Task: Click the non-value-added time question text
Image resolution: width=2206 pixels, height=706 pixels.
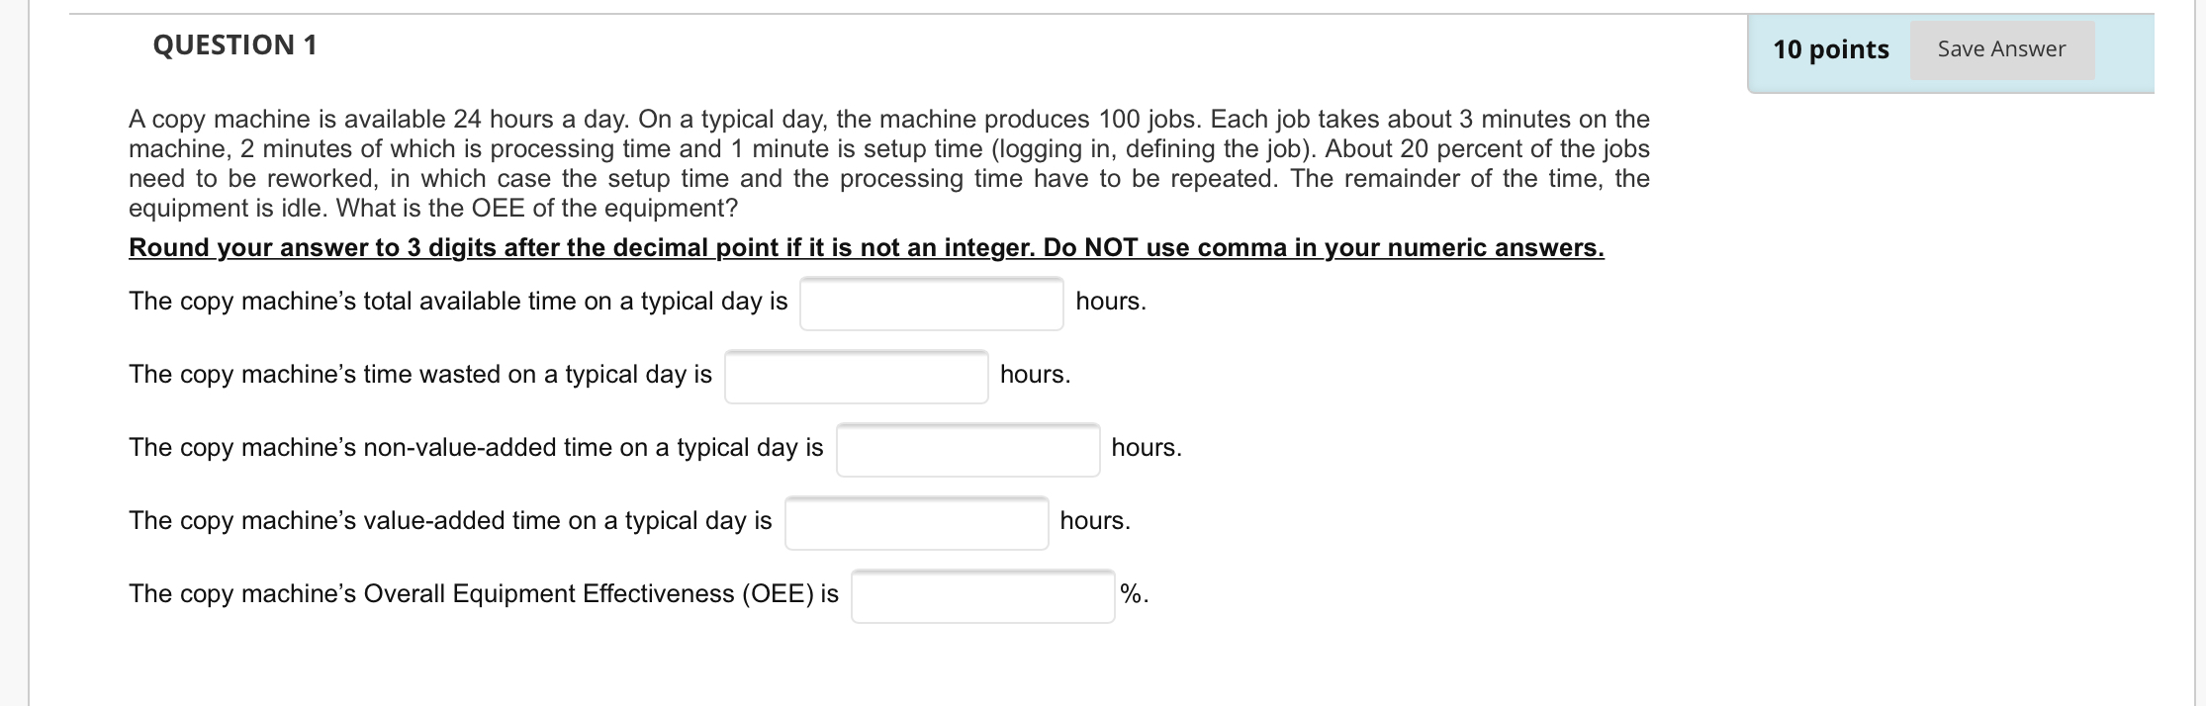Action: coord(476,447)
